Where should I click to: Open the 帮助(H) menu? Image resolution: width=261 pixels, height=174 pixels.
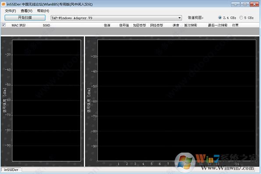click(43, 11)
